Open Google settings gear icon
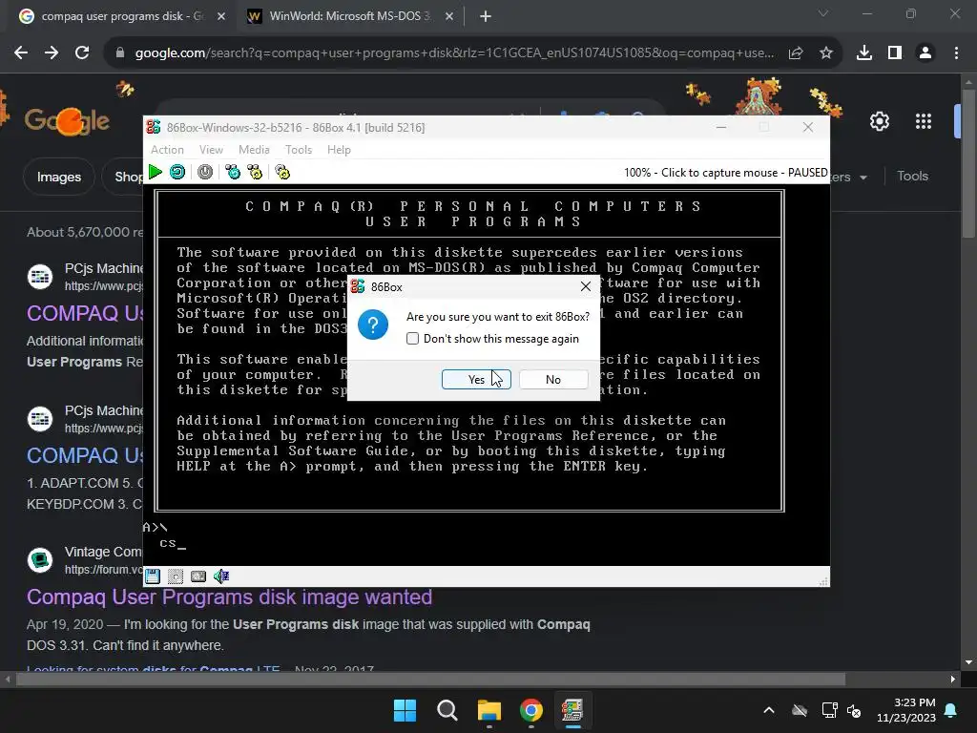 [x=879, y=121]
